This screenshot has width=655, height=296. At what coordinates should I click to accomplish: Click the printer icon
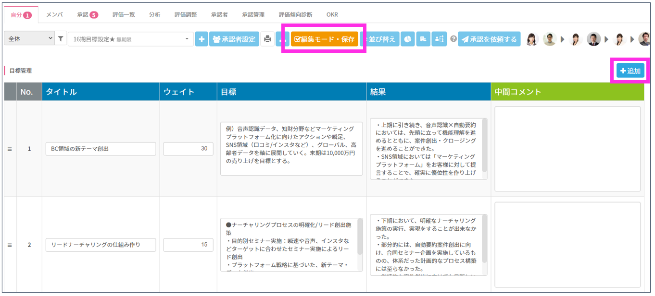(x=268, y=39)
